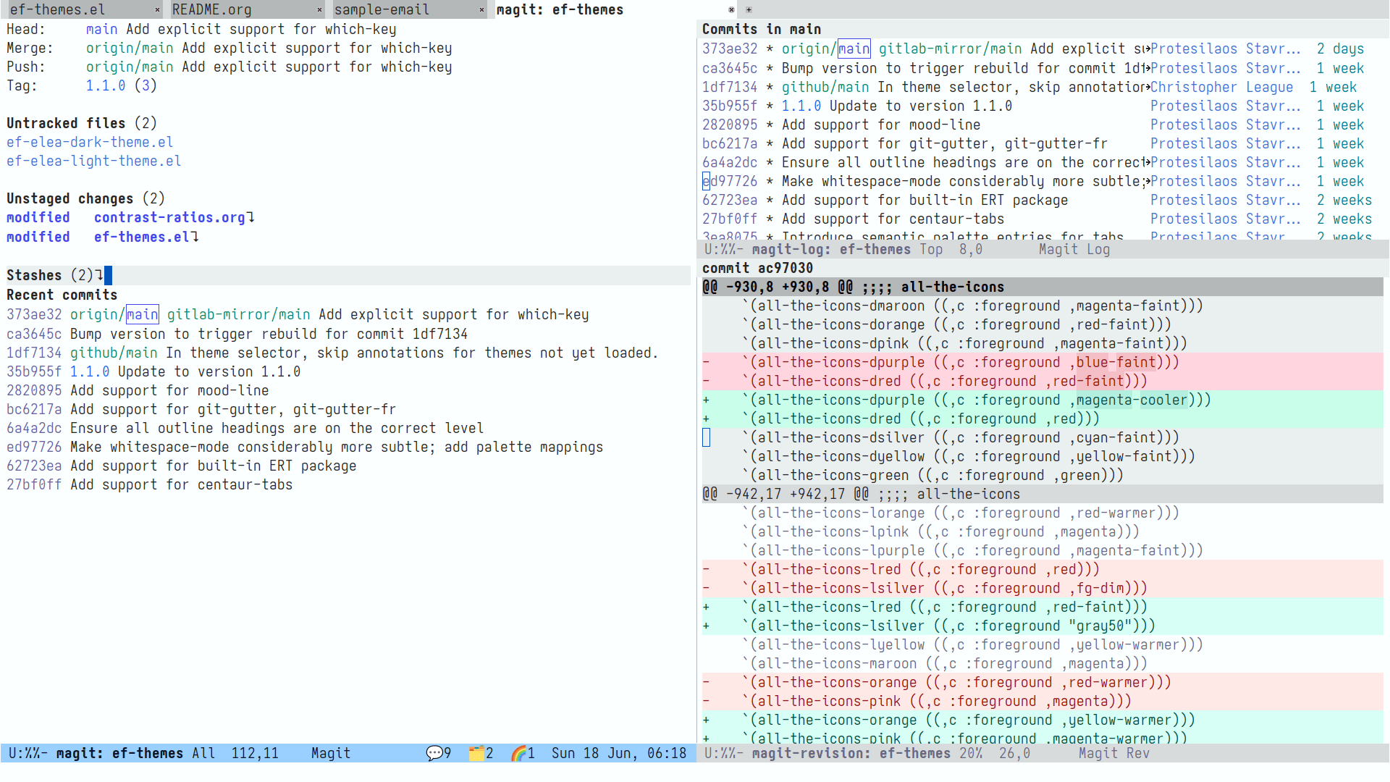Open untracked file ef-elea-dark-theme.el
The width and height of the screenshot is (1390, 782).
click(90, 142)
